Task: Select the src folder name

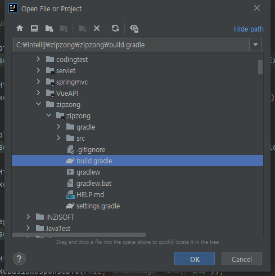Action: pyautogui.click(x=80, y=139)
